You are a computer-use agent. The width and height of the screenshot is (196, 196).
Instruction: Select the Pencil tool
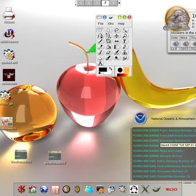click(125, 47)
